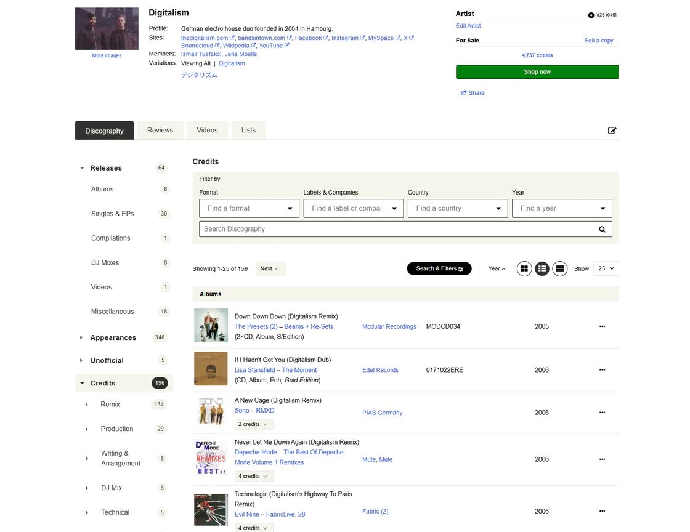
Task: Click the edit pencil icon beside the tabs
Action: coord(612,131)
